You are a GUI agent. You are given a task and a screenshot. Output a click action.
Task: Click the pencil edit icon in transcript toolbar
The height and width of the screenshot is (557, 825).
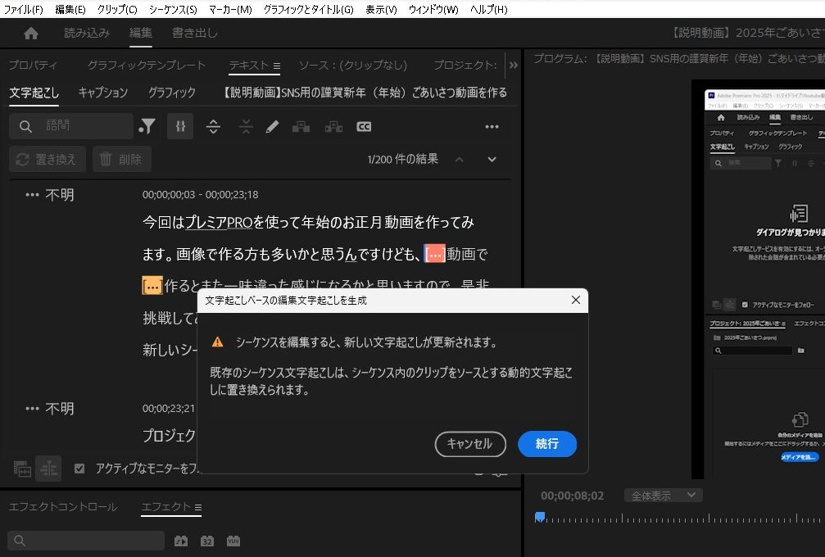pos(272,126)
